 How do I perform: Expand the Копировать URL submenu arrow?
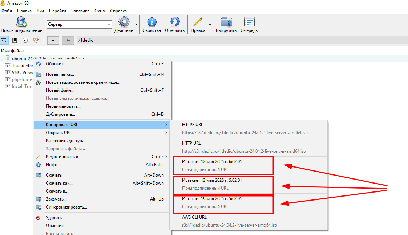(x=166, y=125)
